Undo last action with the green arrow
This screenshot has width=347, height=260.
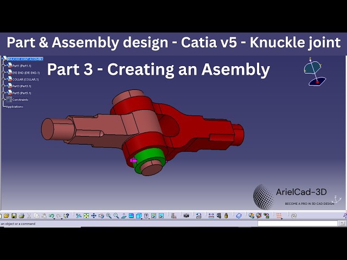point(52,216)
